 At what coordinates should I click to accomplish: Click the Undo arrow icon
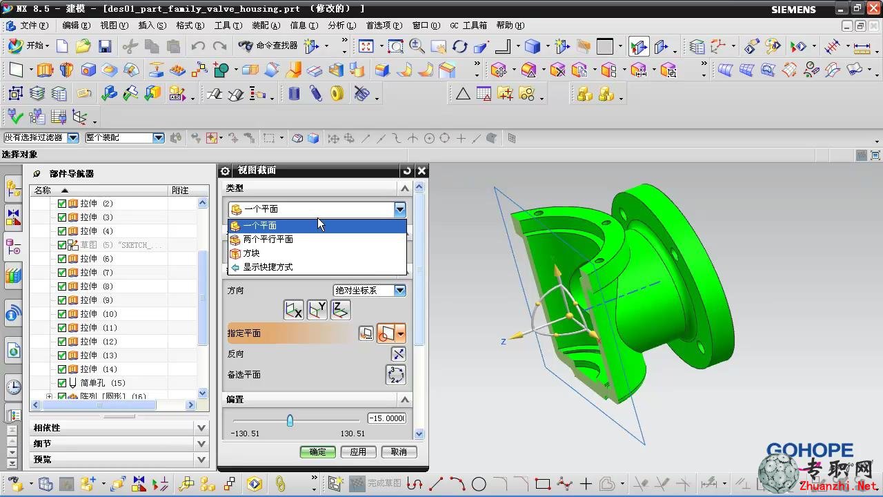point(198,47)
